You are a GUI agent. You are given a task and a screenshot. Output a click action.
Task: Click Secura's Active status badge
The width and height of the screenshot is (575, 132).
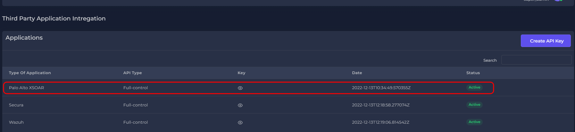click(x=474, y=105)
